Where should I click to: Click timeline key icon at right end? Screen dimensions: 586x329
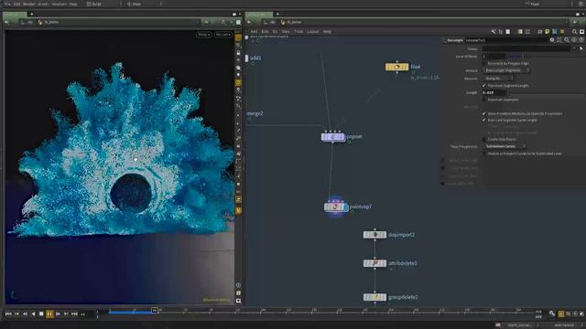(552, 313)
